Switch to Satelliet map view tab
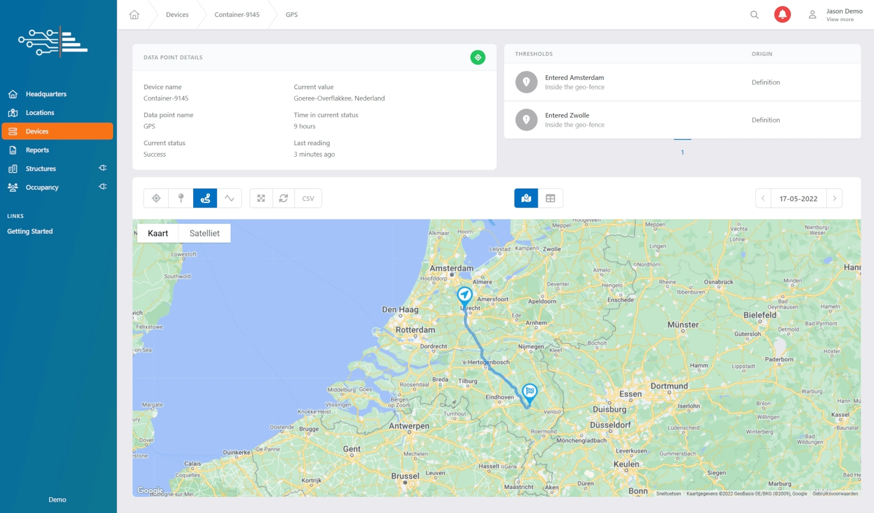874x513 pixels. (x=204, y=233)
